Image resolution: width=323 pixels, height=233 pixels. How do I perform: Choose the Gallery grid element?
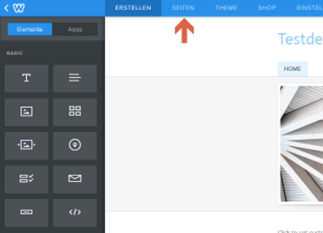(x=75, y=112)
